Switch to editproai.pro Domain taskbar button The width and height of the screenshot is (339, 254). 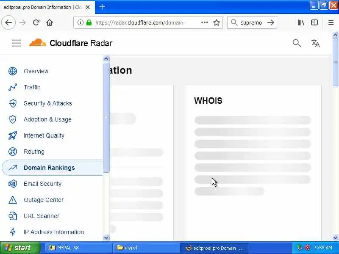pyautogui.click(x=214, y=248)
